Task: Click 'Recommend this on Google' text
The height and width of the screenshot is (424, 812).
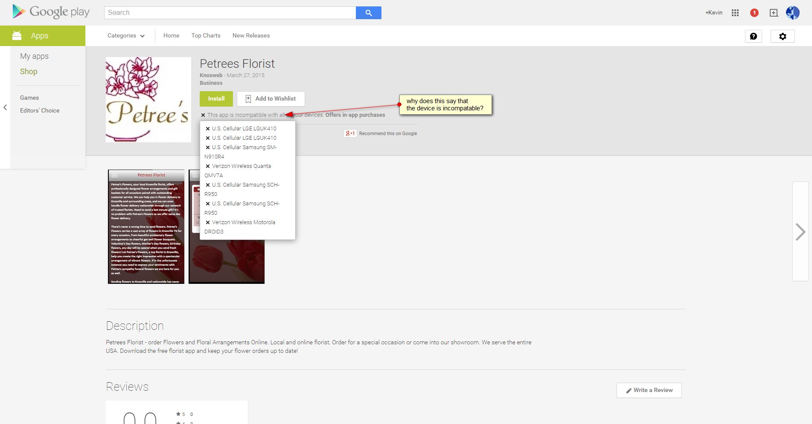Action: coord(388,133)
